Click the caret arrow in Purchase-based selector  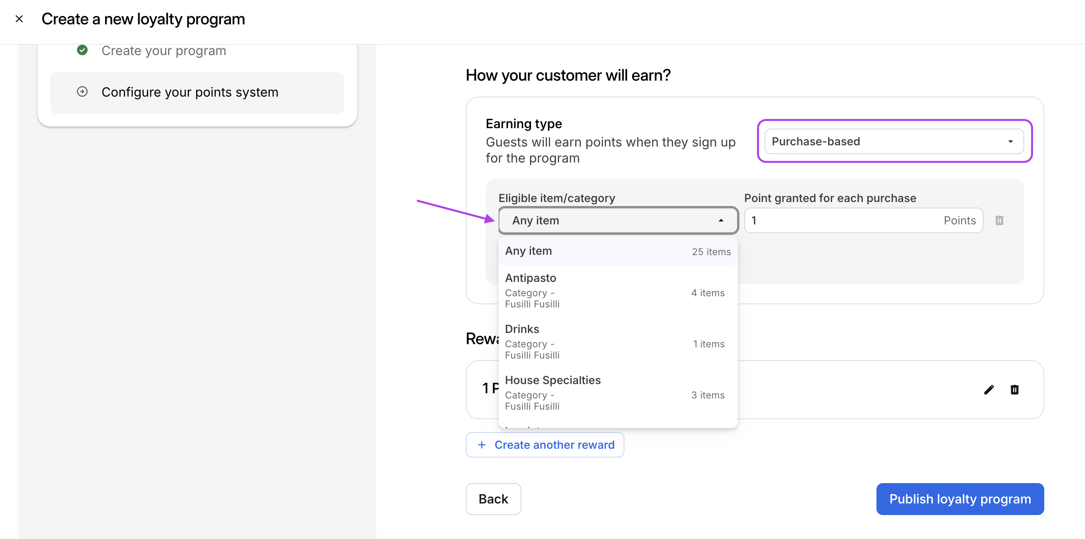point(1010,141)
